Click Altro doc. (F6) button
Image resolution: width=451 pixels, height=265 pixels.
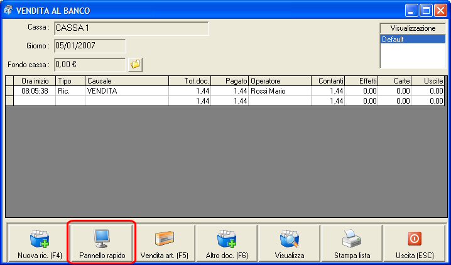227,243
